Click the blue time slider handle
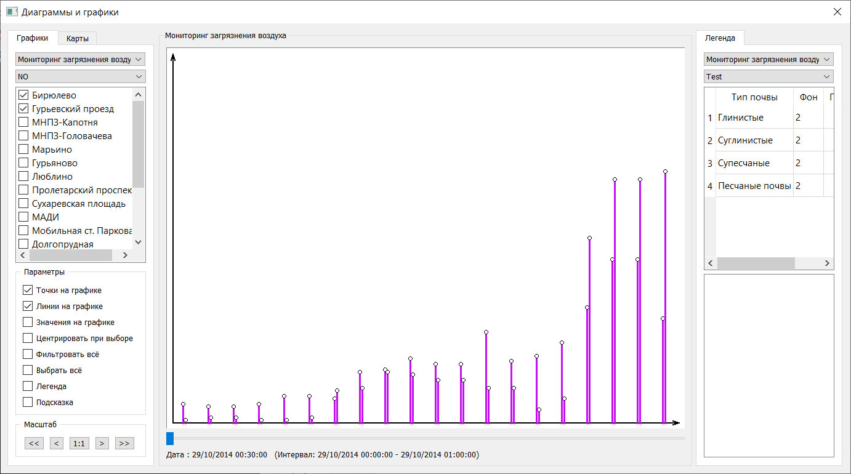Viewport: 851px width, 474px height. click(170, 438)
